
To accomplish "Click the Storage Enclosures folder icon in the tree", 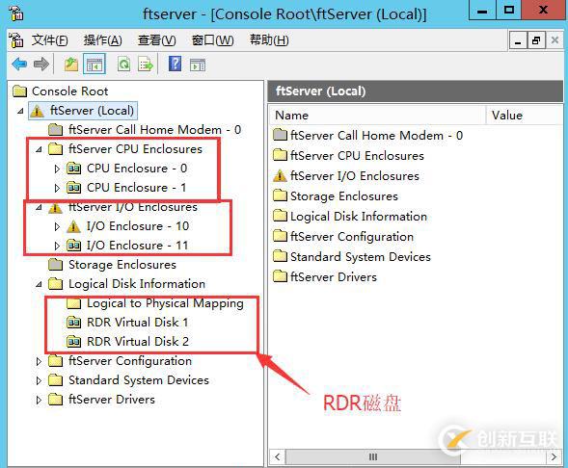I will click(x=55, y=265).
